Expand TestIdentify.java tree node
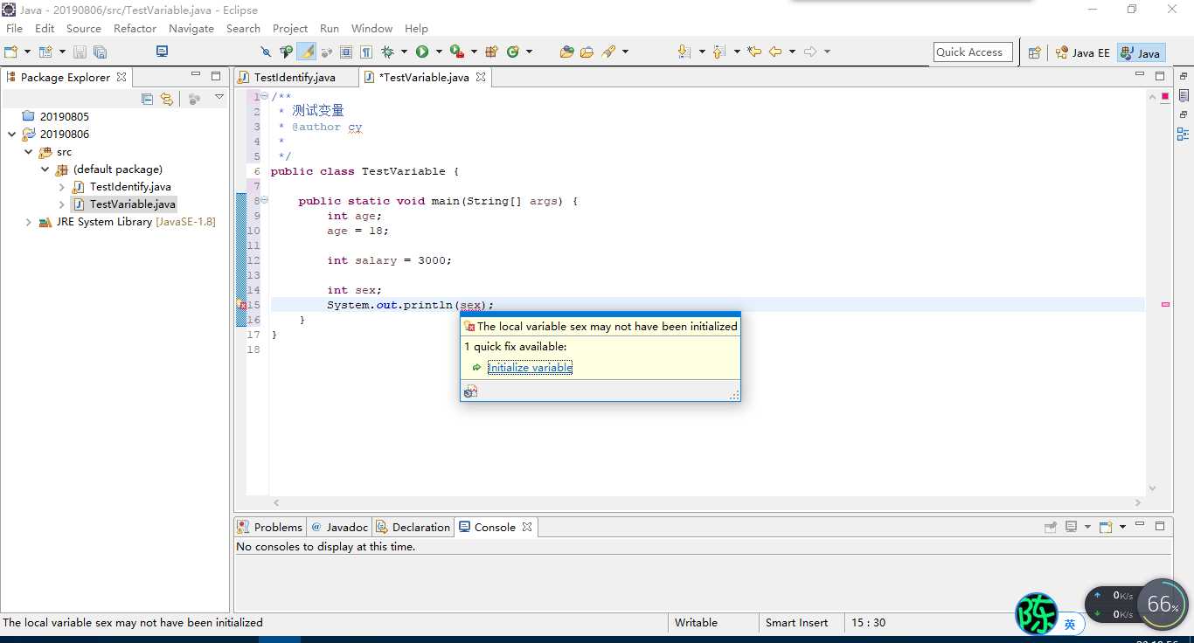1194x643 pixels. [x=62, y=187]
